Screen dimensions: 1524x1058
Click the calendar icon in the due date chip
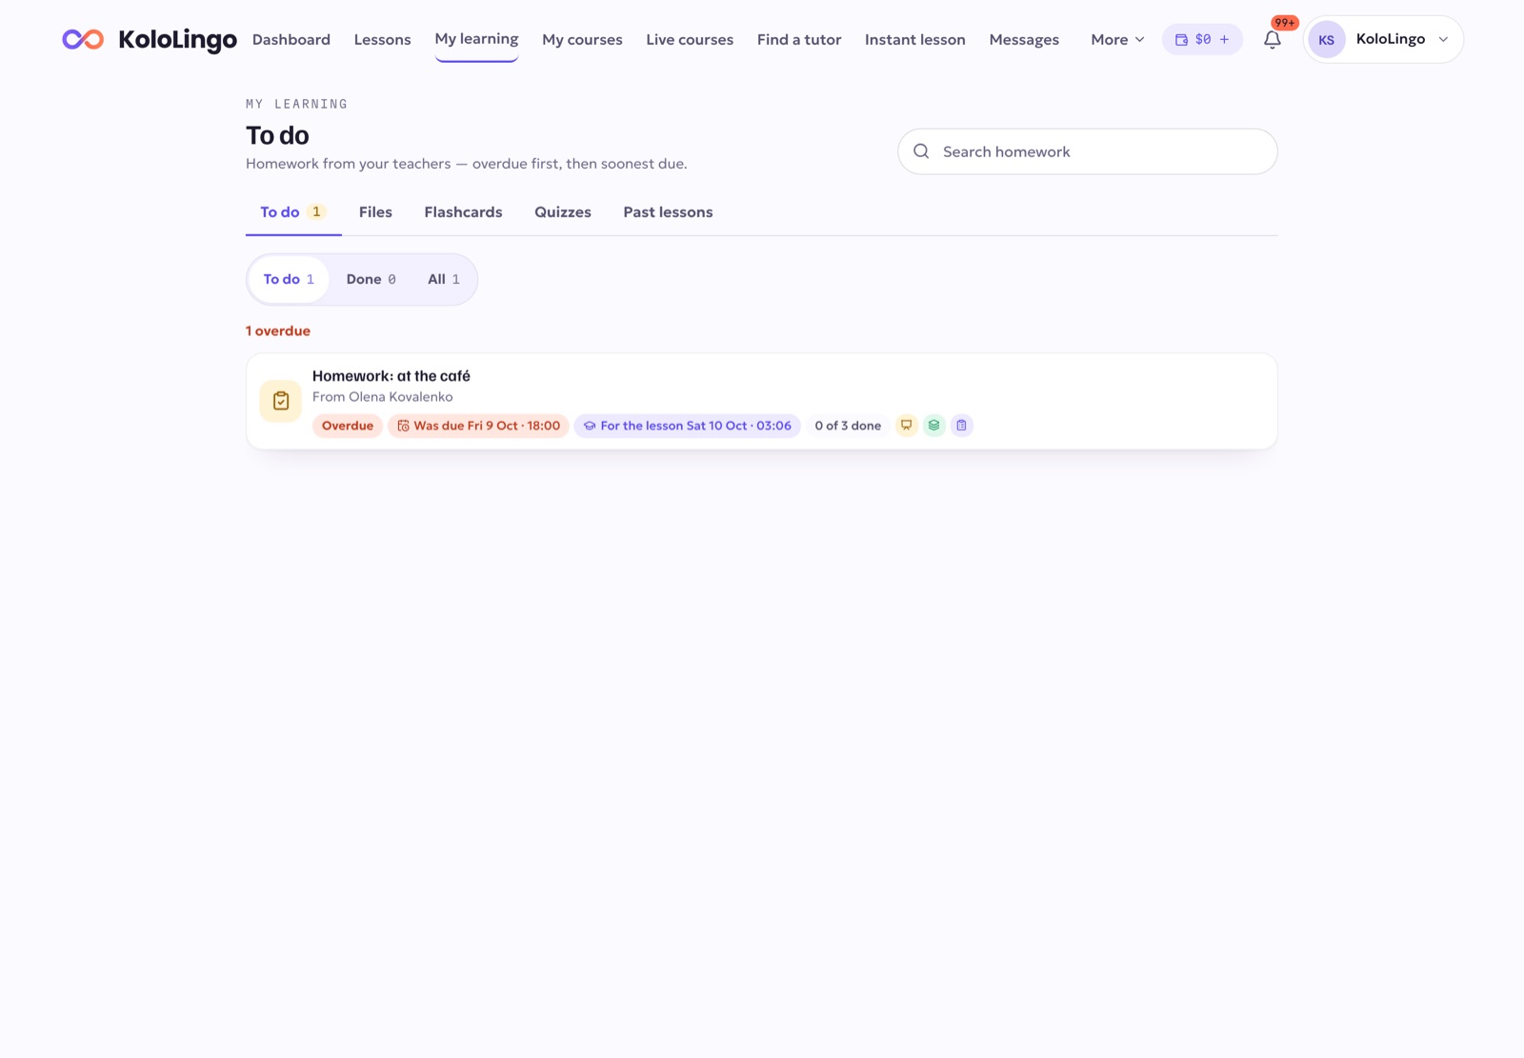403,426
